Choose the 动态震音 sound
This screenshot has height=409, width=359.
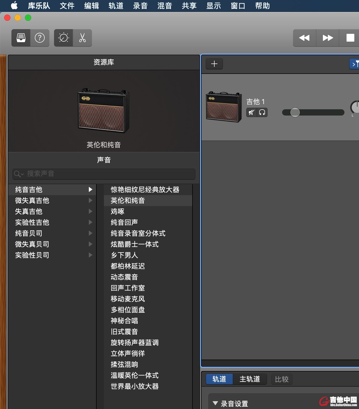[x=148, y=277]
